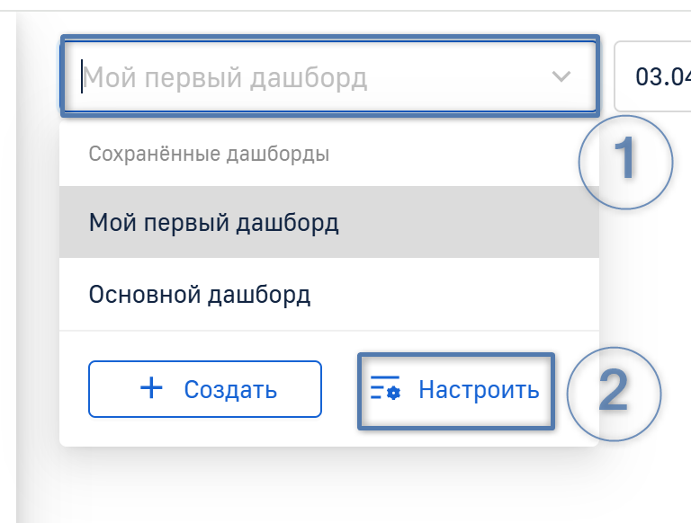This screenshot has width=691, height=523.
Task: Open the dashboard selector combo box
Action: click(328, 76)
